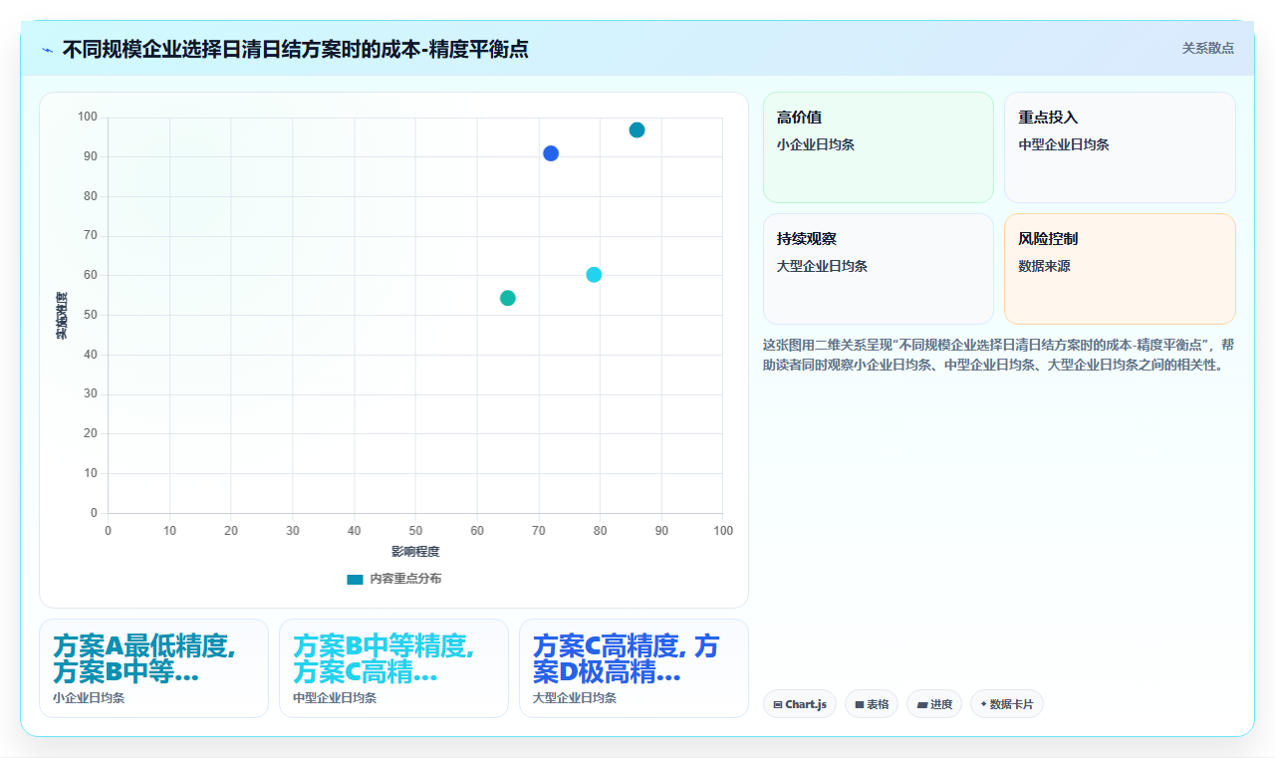Click the 数据卡片 sparkle icon
This screenshot has height=758, width=1275.
tap(983, 704)
